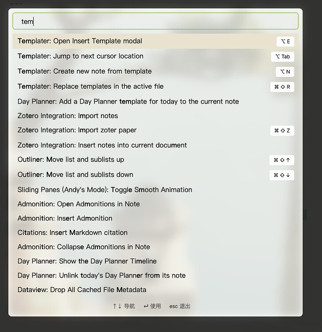Show the Day Planner Timeline
The image size is (322, 332).
[87, 261]
